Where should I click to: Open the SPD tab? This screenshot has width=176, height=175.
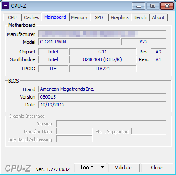(x=99, y=17)
